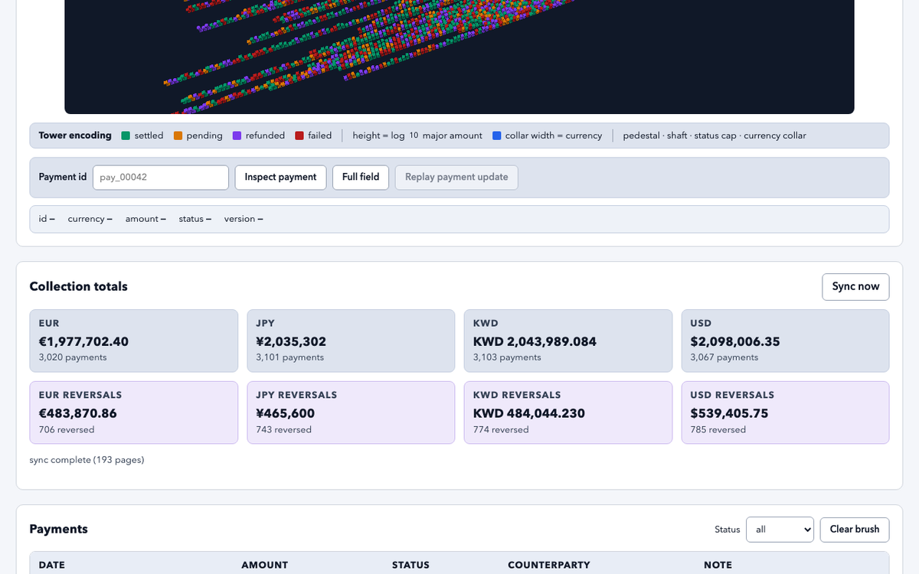Open the Status filter dropdown

[x=780, y=530]
